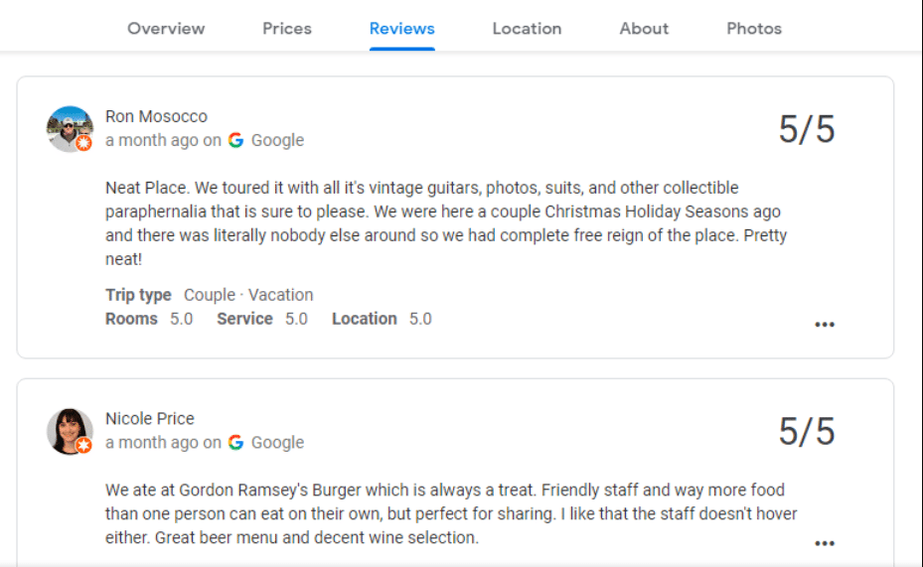Open Nicole Price's reviewer profile name

point(150,418)
